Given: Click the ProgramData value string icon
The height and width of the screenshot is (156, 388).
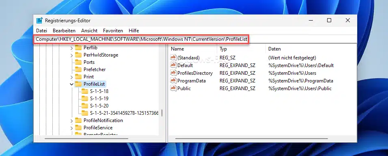Looking at the screenshot, I should click(173, 80).
